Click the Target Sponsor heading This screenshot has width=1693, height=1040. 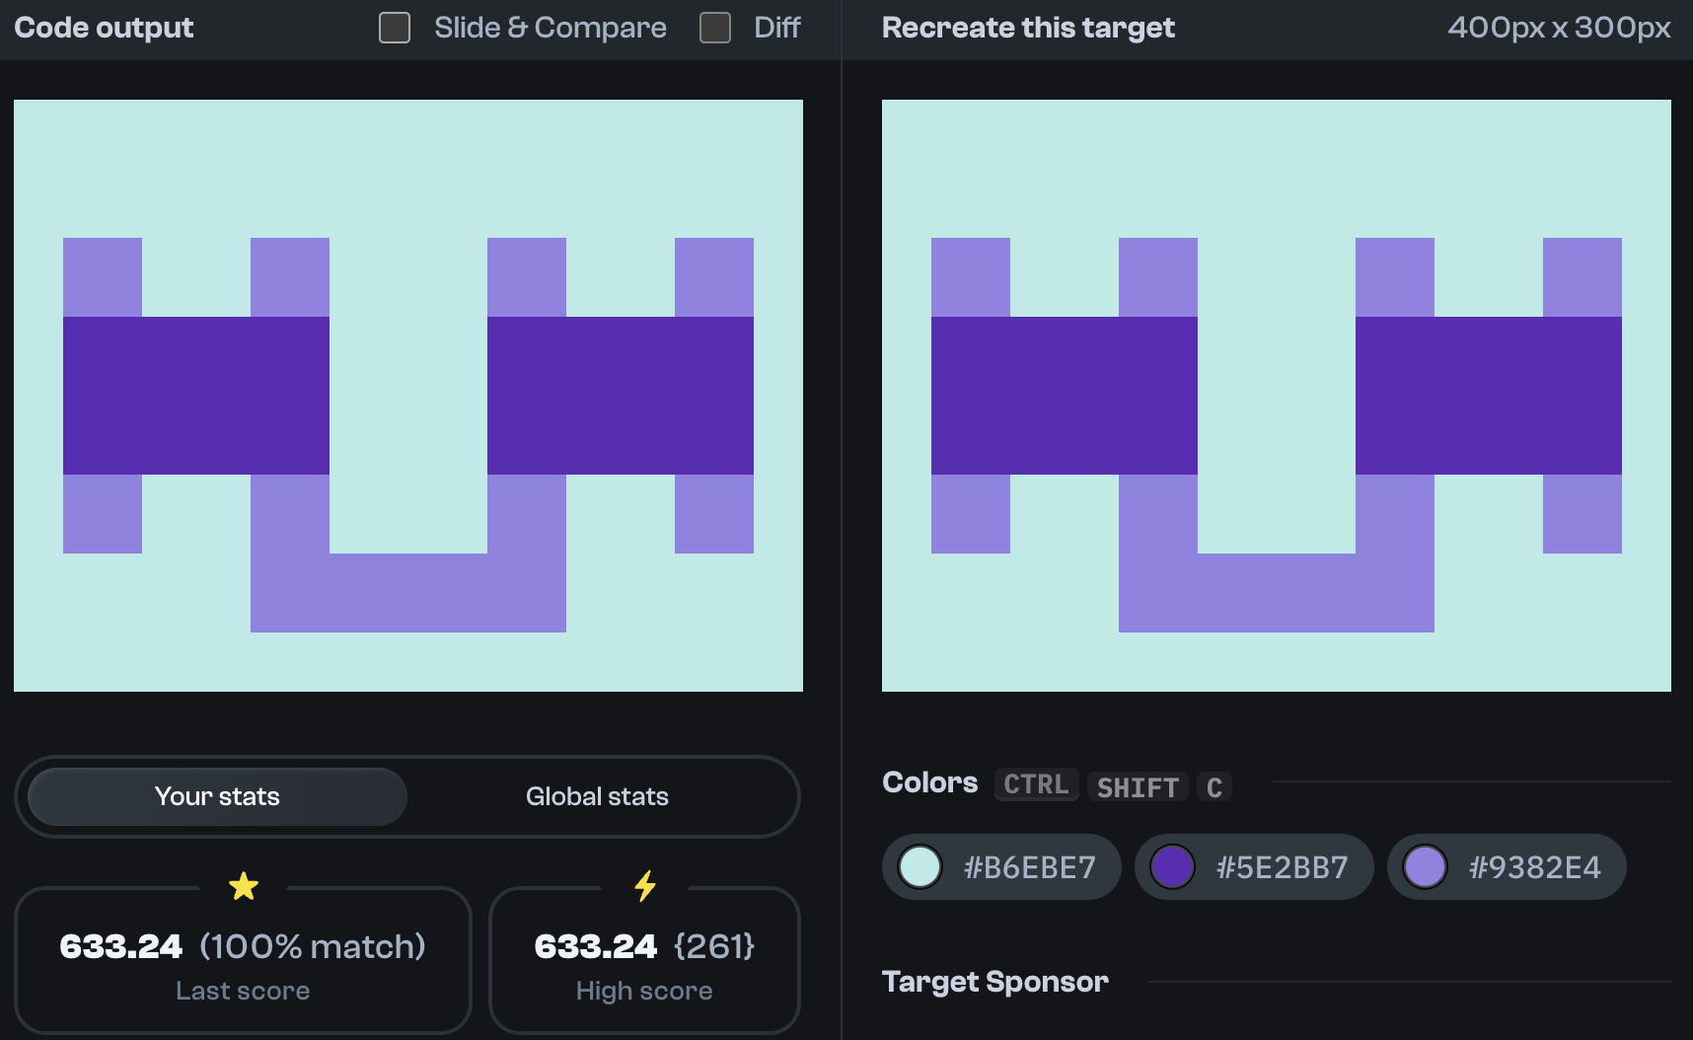pos(994,982)
